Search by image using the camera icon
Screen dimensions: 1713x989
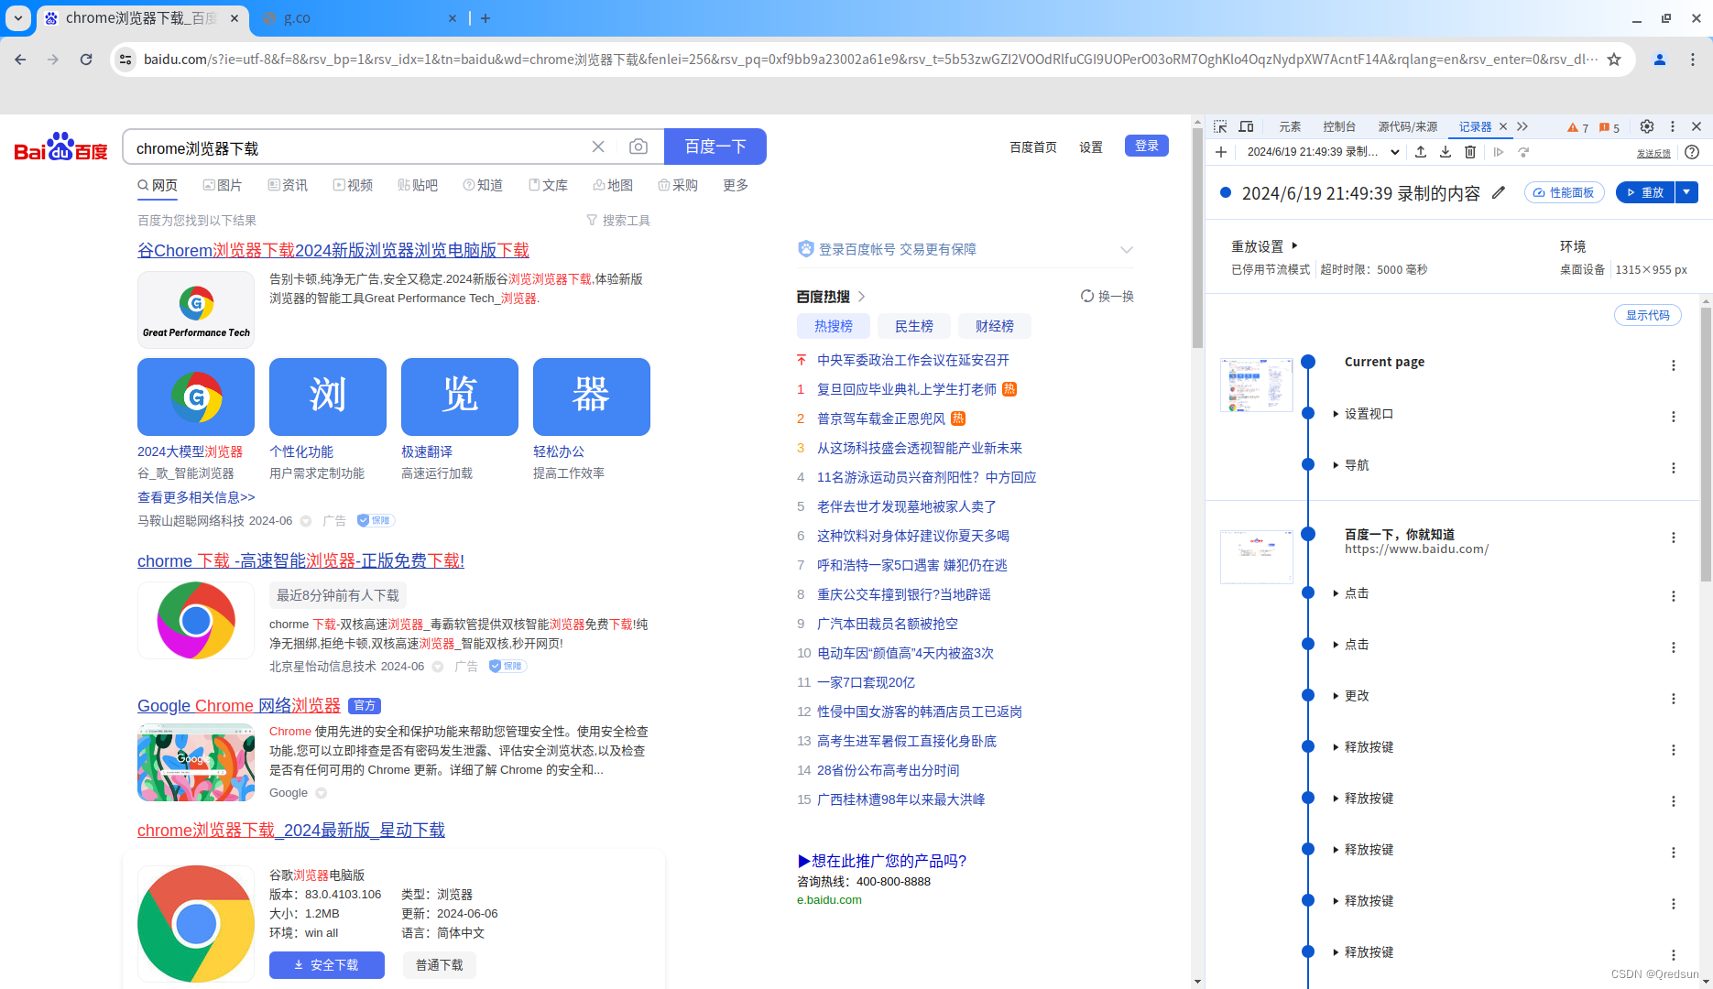[x=638, y=147]
